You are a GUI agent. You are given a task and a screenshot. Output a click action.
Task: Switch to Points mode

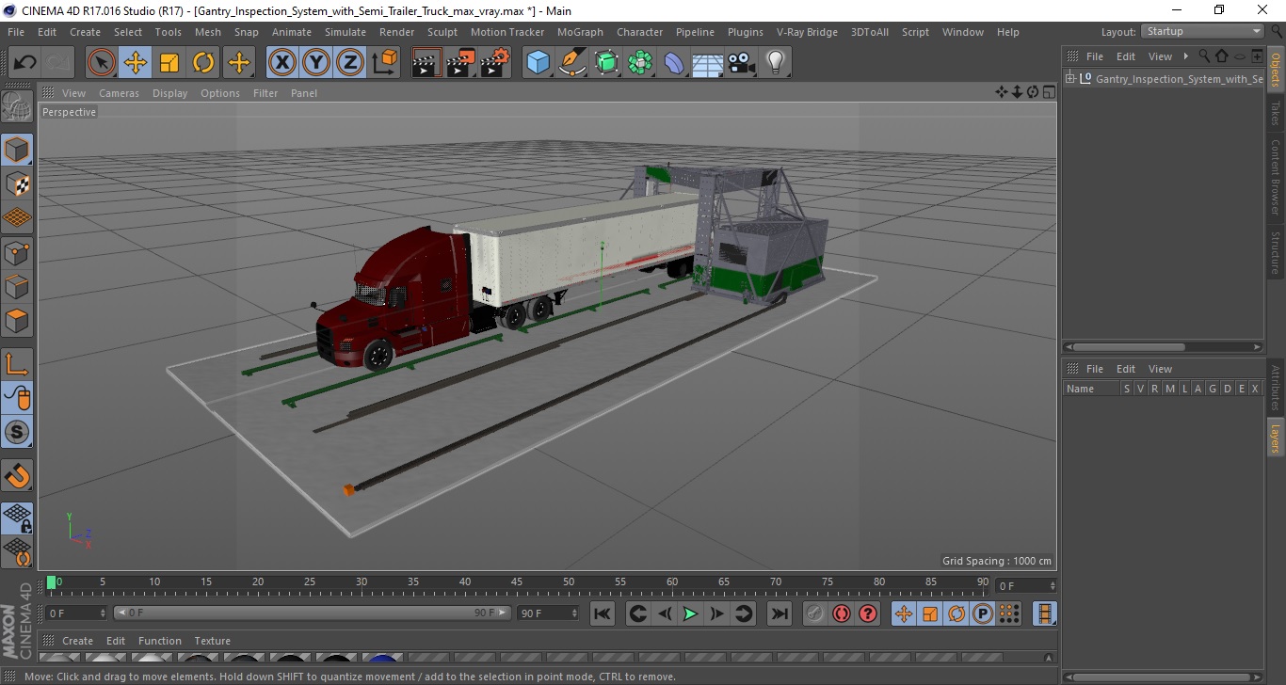click(x=17, y=252)
